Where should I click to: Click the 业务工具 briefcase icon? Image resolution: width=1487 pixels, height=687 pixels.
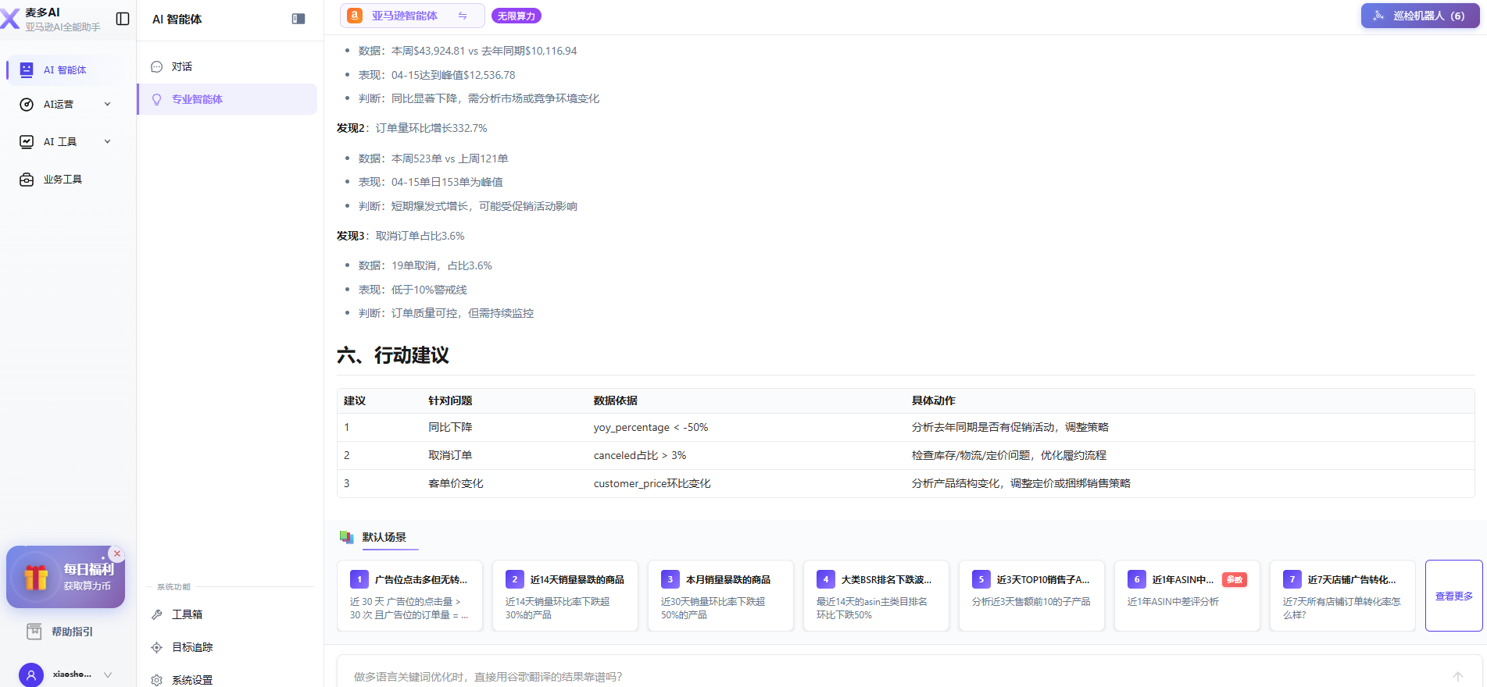pyautogui.click(x=27, y=180)
